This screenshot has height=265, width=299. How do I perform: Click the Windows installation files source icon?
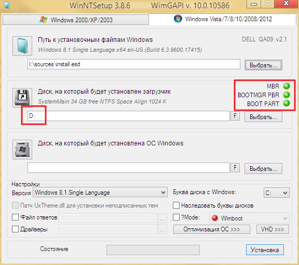[x=22, y=46]
